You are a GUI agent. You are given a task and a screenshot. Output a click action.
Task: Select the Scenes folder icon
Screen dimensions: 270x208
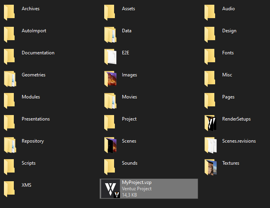click(x=110, y=145)
